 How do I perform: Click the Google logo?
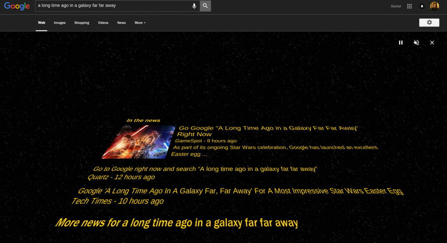17,6
